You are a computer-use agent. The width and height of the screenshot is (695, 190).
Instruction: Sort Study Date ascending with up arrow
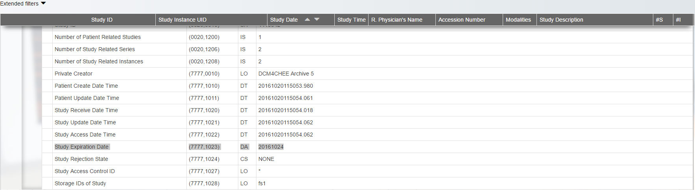tap(307, 19)
